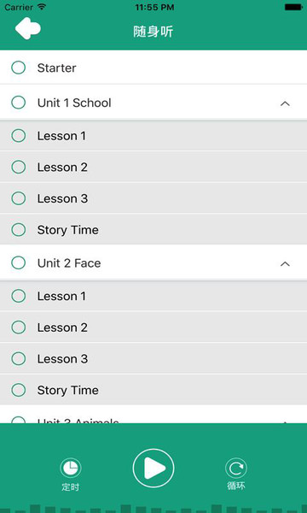Open Lesson 2 under Unit 1 School
307x513 pixels.
click(x=153, y=168)
